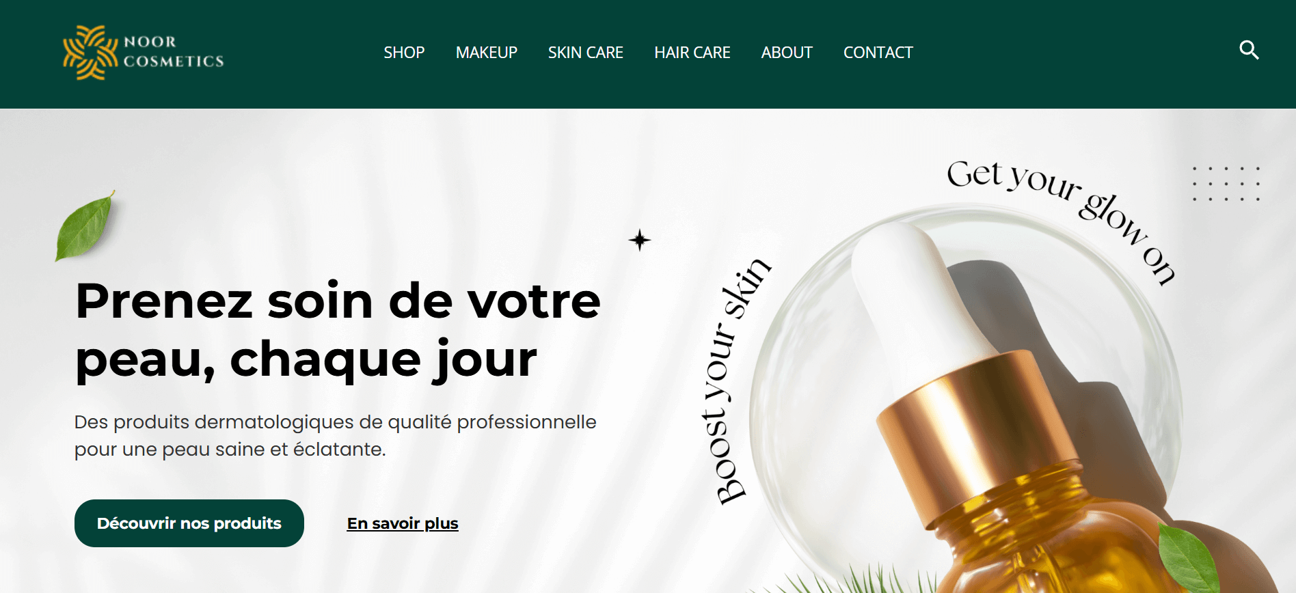Image resolution: width=1296 pixels, height=593 pixels.
Task: Open the SHOP menu item
Action: tap(404, 53)
